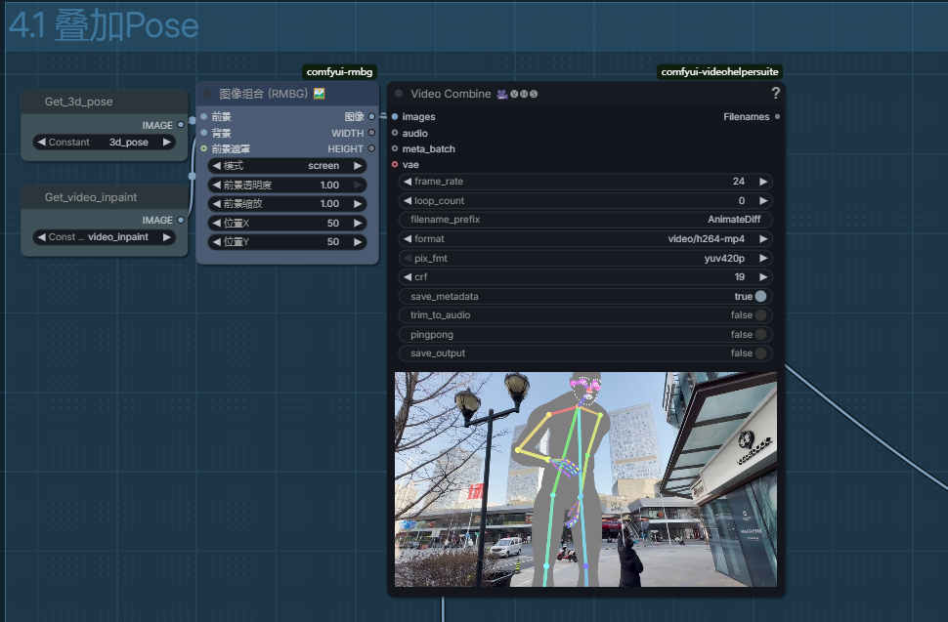Turn on trim_to_audio
The width and height of the screenshot is (948, 622).
pyautogui.click(x=759, y=315)
